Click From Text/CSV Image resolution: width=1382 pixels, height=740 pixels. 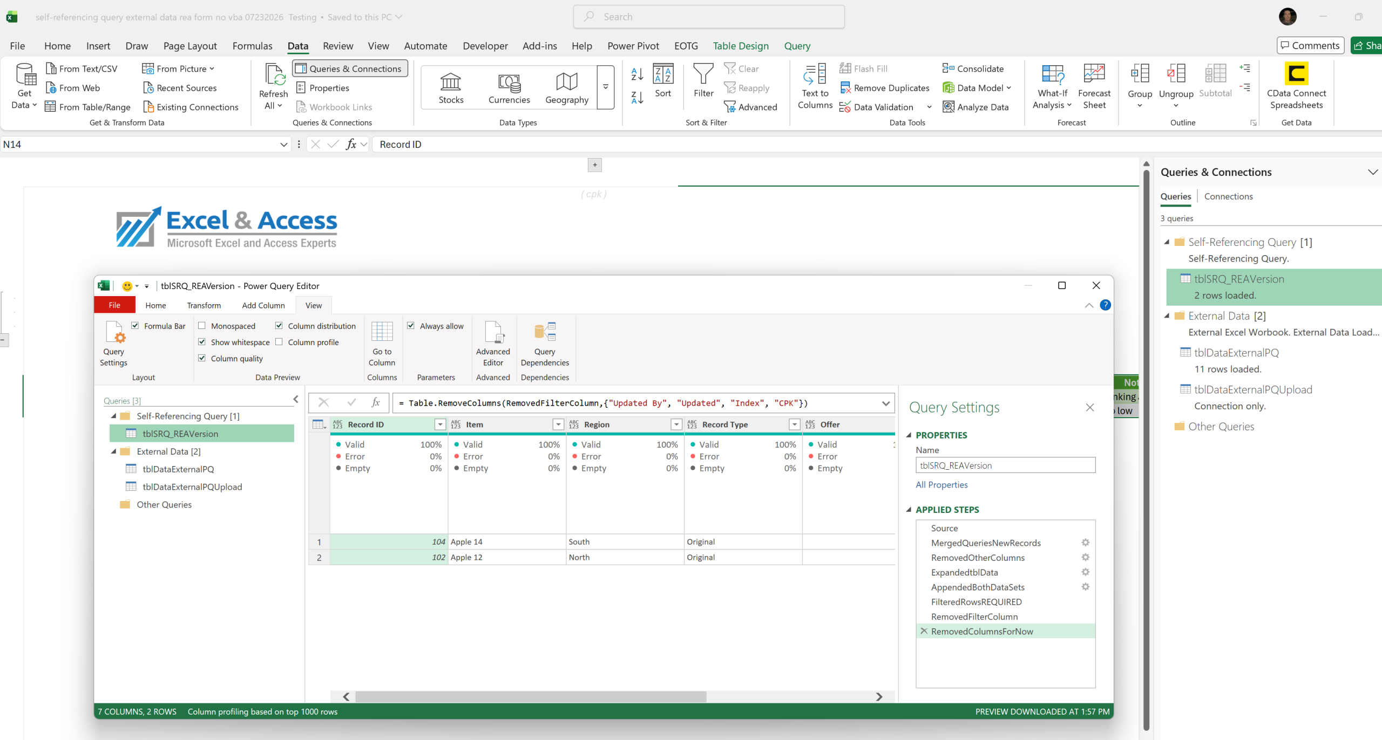pyautogui.click(x=82, y=68)
